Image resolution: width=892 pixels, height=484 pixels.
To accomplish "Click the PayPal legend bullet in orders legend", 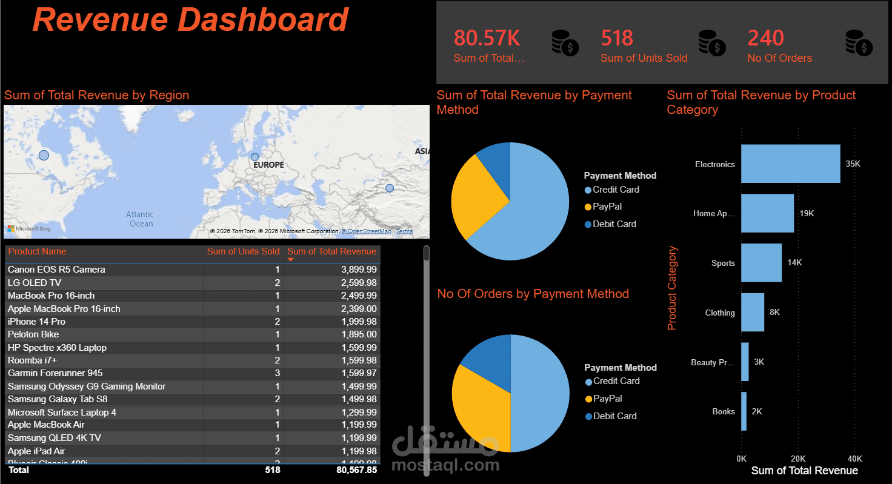I will point(587,398).
